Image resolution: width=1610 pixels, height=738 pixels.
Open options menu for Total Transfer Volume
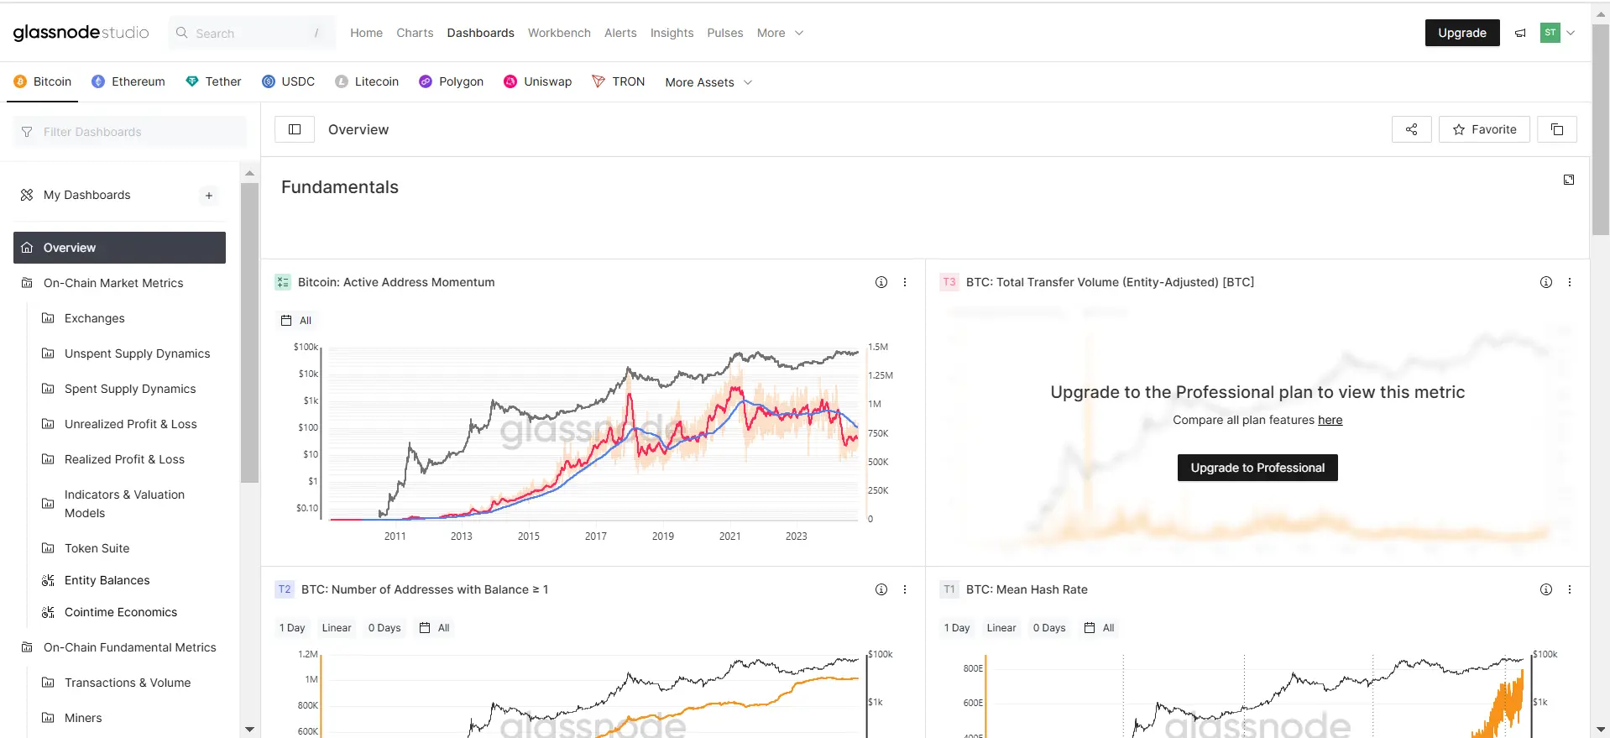pos(1570,282)
